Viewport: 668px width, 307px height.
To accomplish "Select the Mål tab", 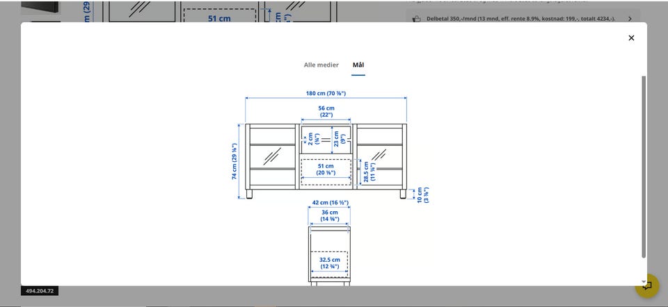I will point(358,65).
